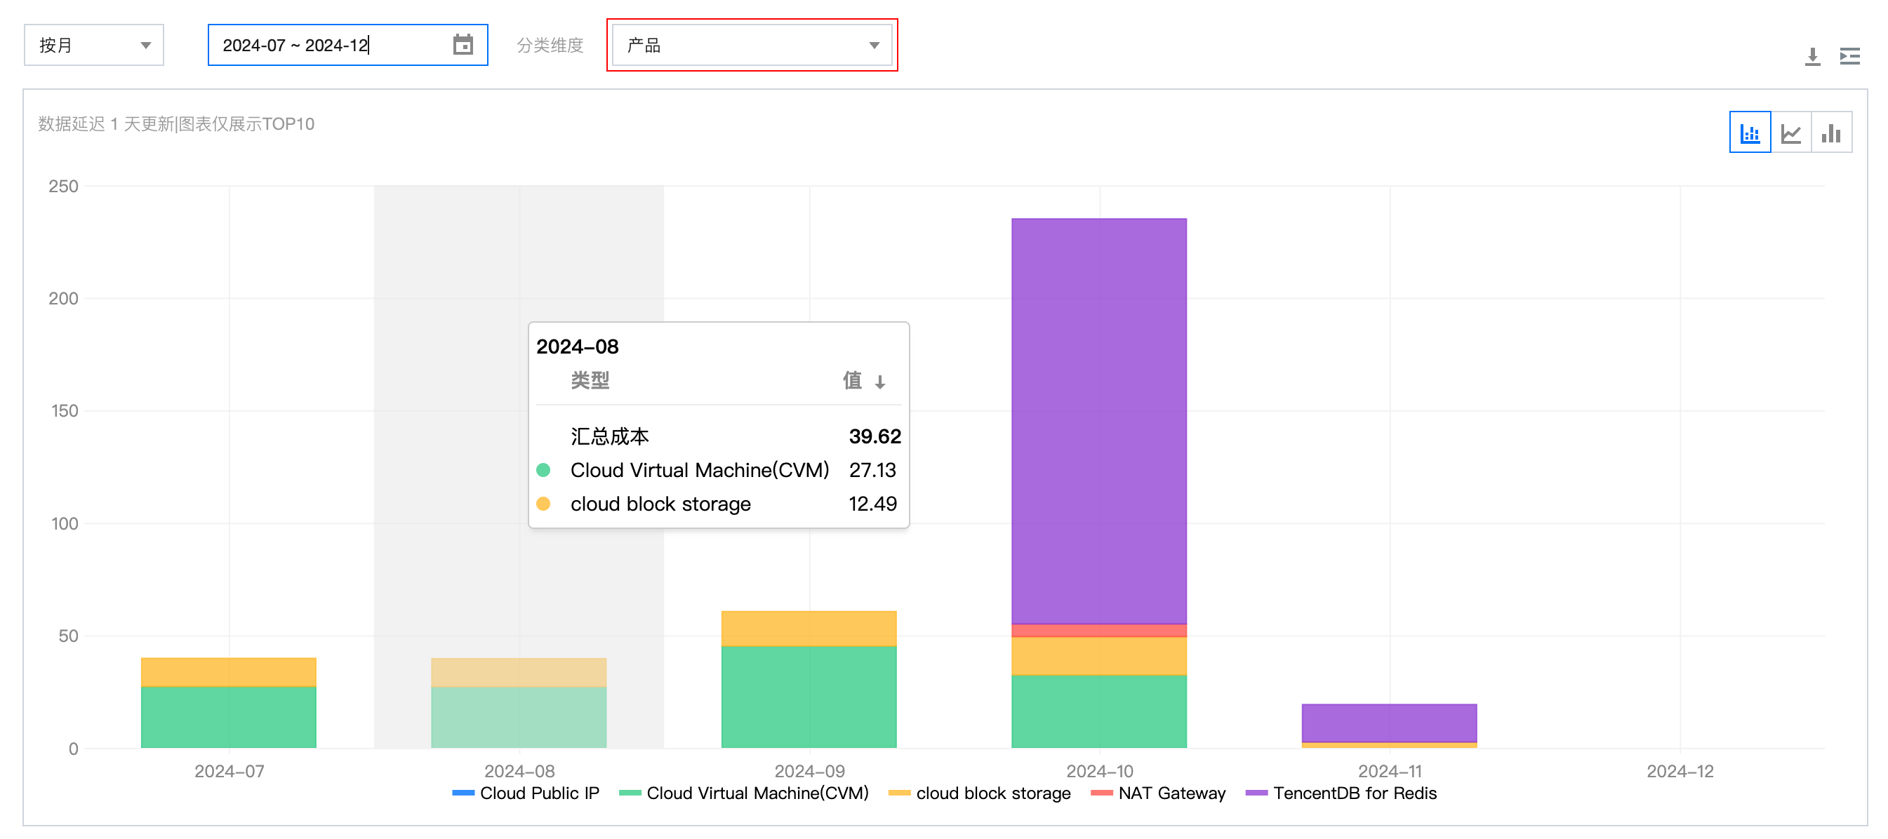Viewport: 1888px width, 839px height.
Task: Click TencentDB for Redis legend swatch
Action: tap(1256, 793)
